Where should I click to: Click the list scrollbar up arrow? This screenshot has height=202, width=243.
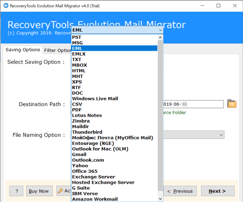click(x=160, y=37)
